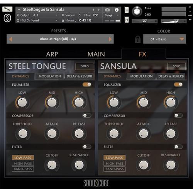Click Sansula compressor Attack knob
The height and width of the screenshot is (193, 193).
click(x=144, y=134)
